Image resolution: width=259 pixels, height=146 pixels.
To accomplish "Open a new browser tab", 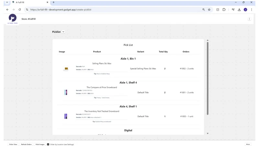I will click(x=53, y=2).
